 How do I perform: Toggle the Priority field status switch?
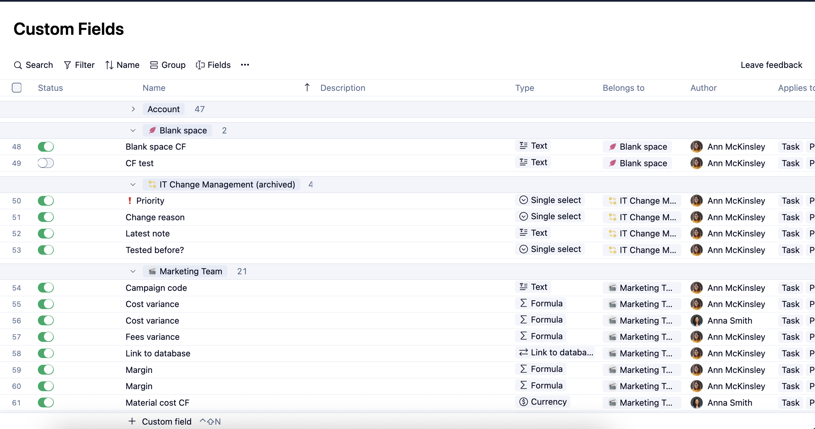(x=46, y=201)
